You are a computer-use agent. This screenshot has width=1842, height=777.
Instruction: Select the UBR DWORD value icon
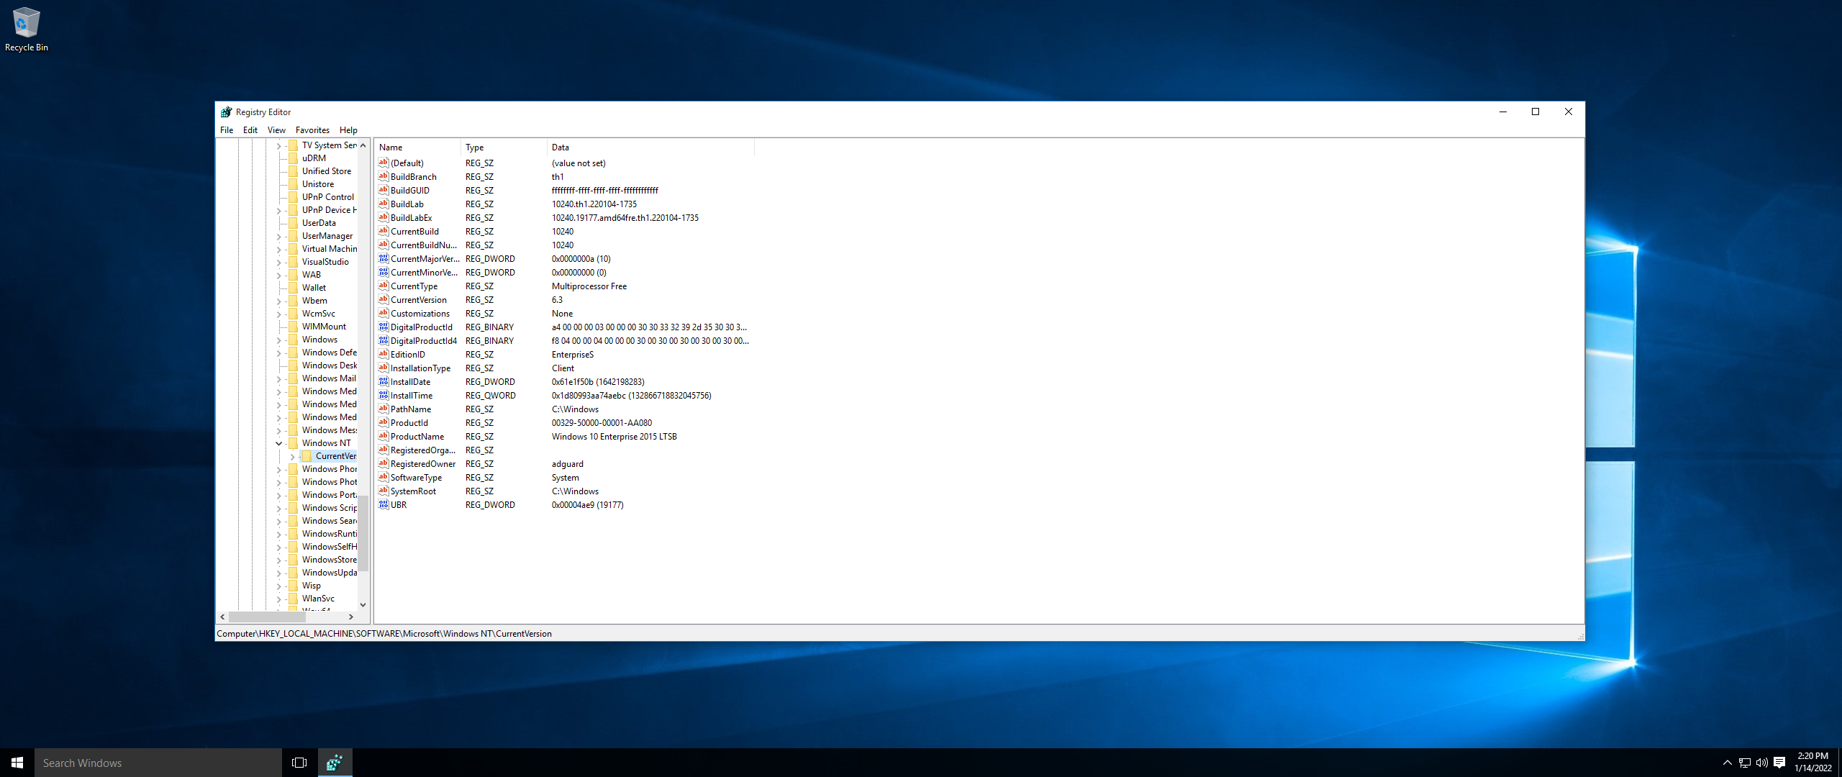(x=384, y=504)
